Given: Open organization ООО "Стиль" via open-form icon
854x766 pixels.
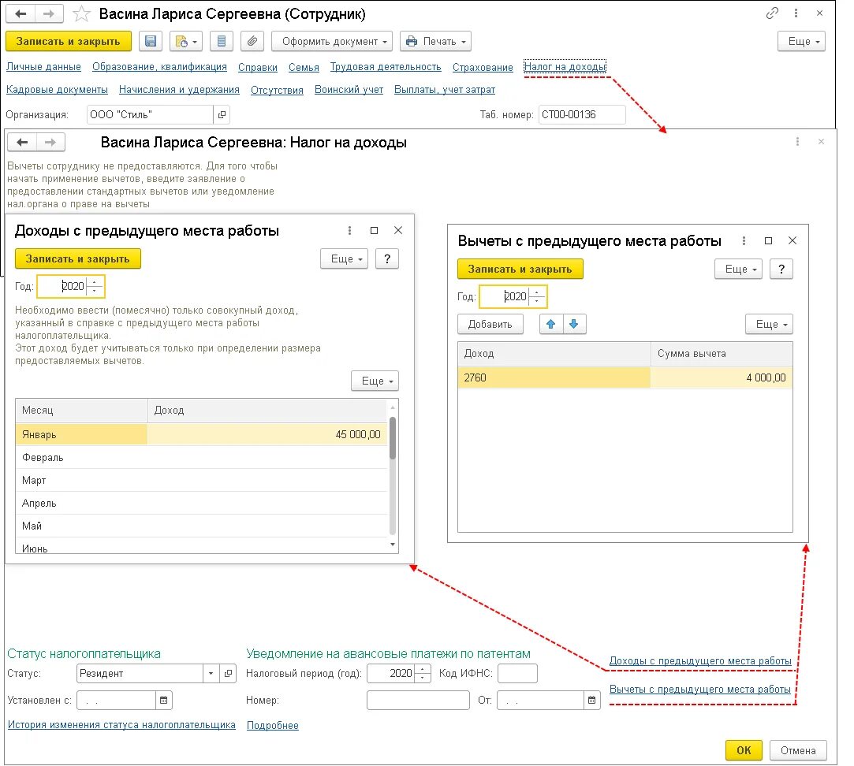Looking at the screenshot, I should pyautogui.click(x=222, y=115).
